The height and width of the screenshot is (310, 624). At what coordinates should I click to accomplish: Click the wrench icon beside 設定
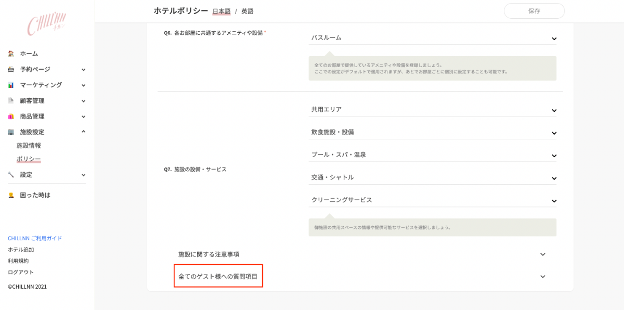pyautogui.click(x=11, y=175)
